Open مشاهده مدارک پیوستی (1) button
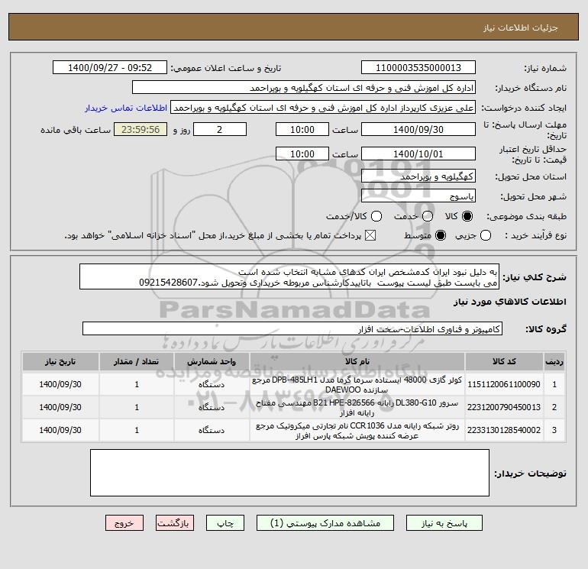Image resolution: width=588 pixels, height=569 pixels. [x=325, y=523]
